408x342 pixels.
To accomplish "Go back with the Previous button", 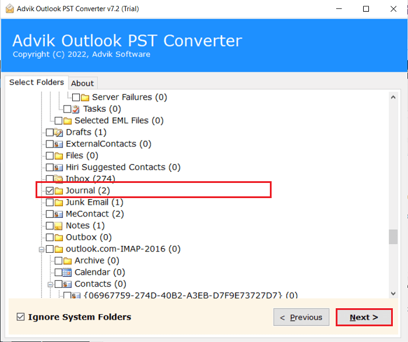I will 301,318.
